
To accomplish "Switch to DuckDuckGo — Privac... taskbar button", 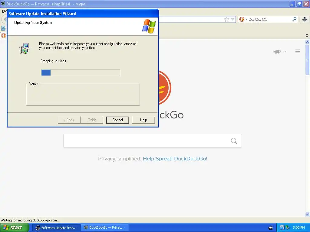I will 104,228.
